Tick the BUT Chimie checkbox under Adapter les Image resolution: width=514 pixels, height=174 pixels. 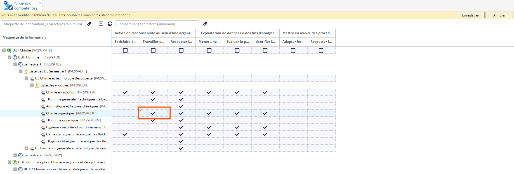(x=293, y=50)
